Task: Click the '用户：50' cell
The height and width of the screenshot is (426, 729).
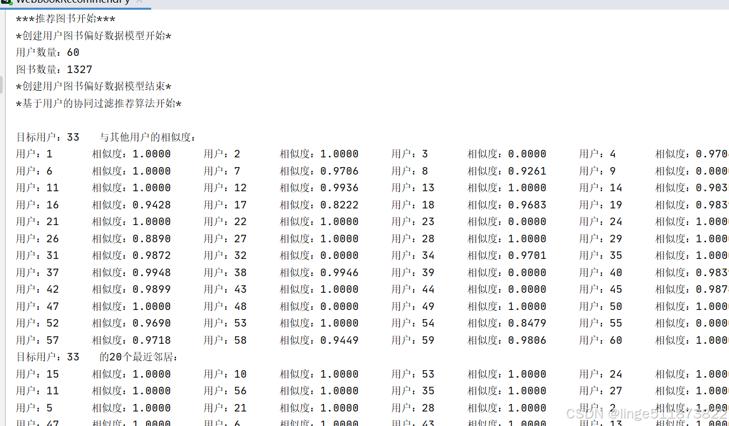Action: pyautogui.click(x=600, y=307)
